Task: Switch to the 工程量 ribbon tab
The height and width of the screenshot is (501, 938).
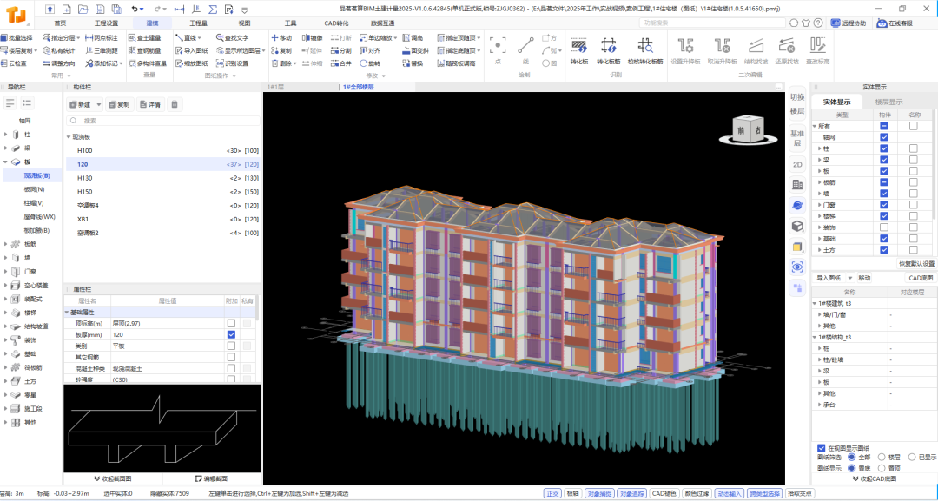Action: [198, 23]
